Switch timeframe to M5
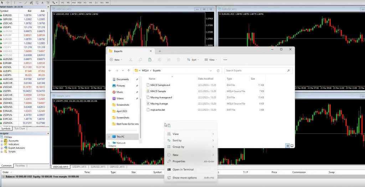The width and height of the screenshot is (365, 187). 68,2
